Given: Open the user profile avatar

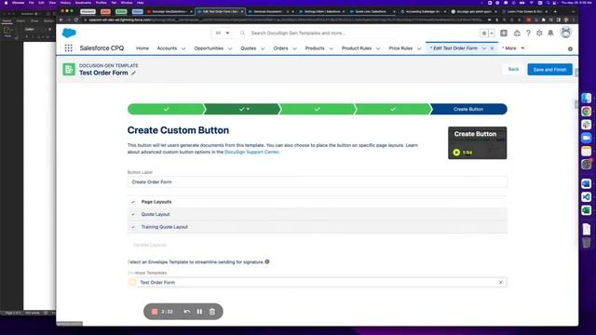Looking at the screenshot, I should click(565, 33).
